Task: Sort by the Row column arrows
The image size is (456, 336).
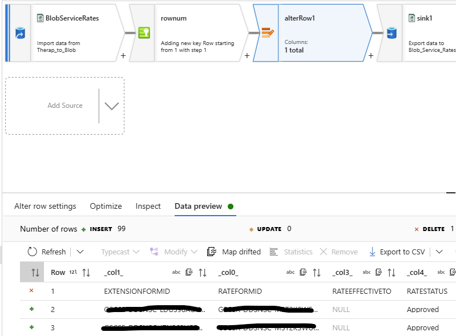Action: pos(86,272)
